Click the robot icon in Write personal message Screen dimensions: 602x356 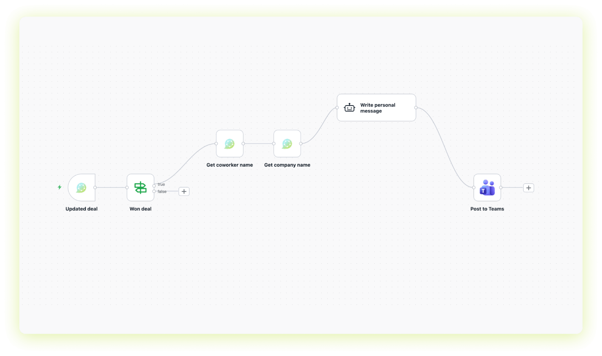click(x=349, y=107)
